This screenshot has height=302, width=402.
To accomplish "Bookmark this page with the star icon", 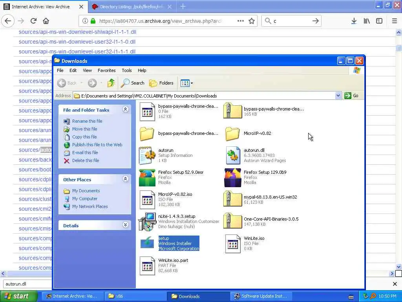I will pos(252,21).
